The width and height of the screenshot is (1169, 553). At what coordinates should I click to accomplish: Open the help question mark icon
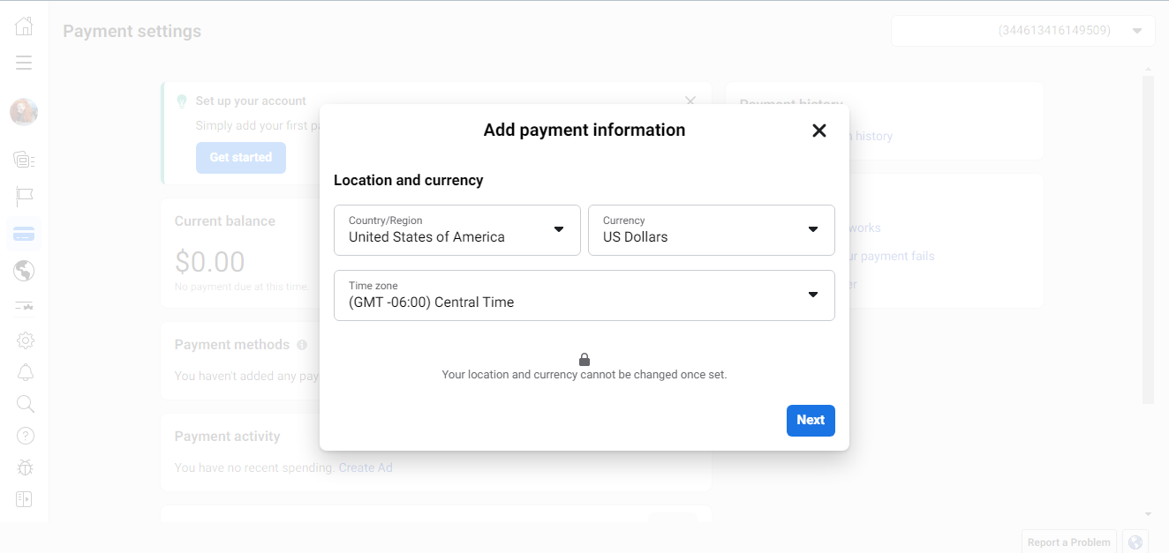[x=26, y=436]
